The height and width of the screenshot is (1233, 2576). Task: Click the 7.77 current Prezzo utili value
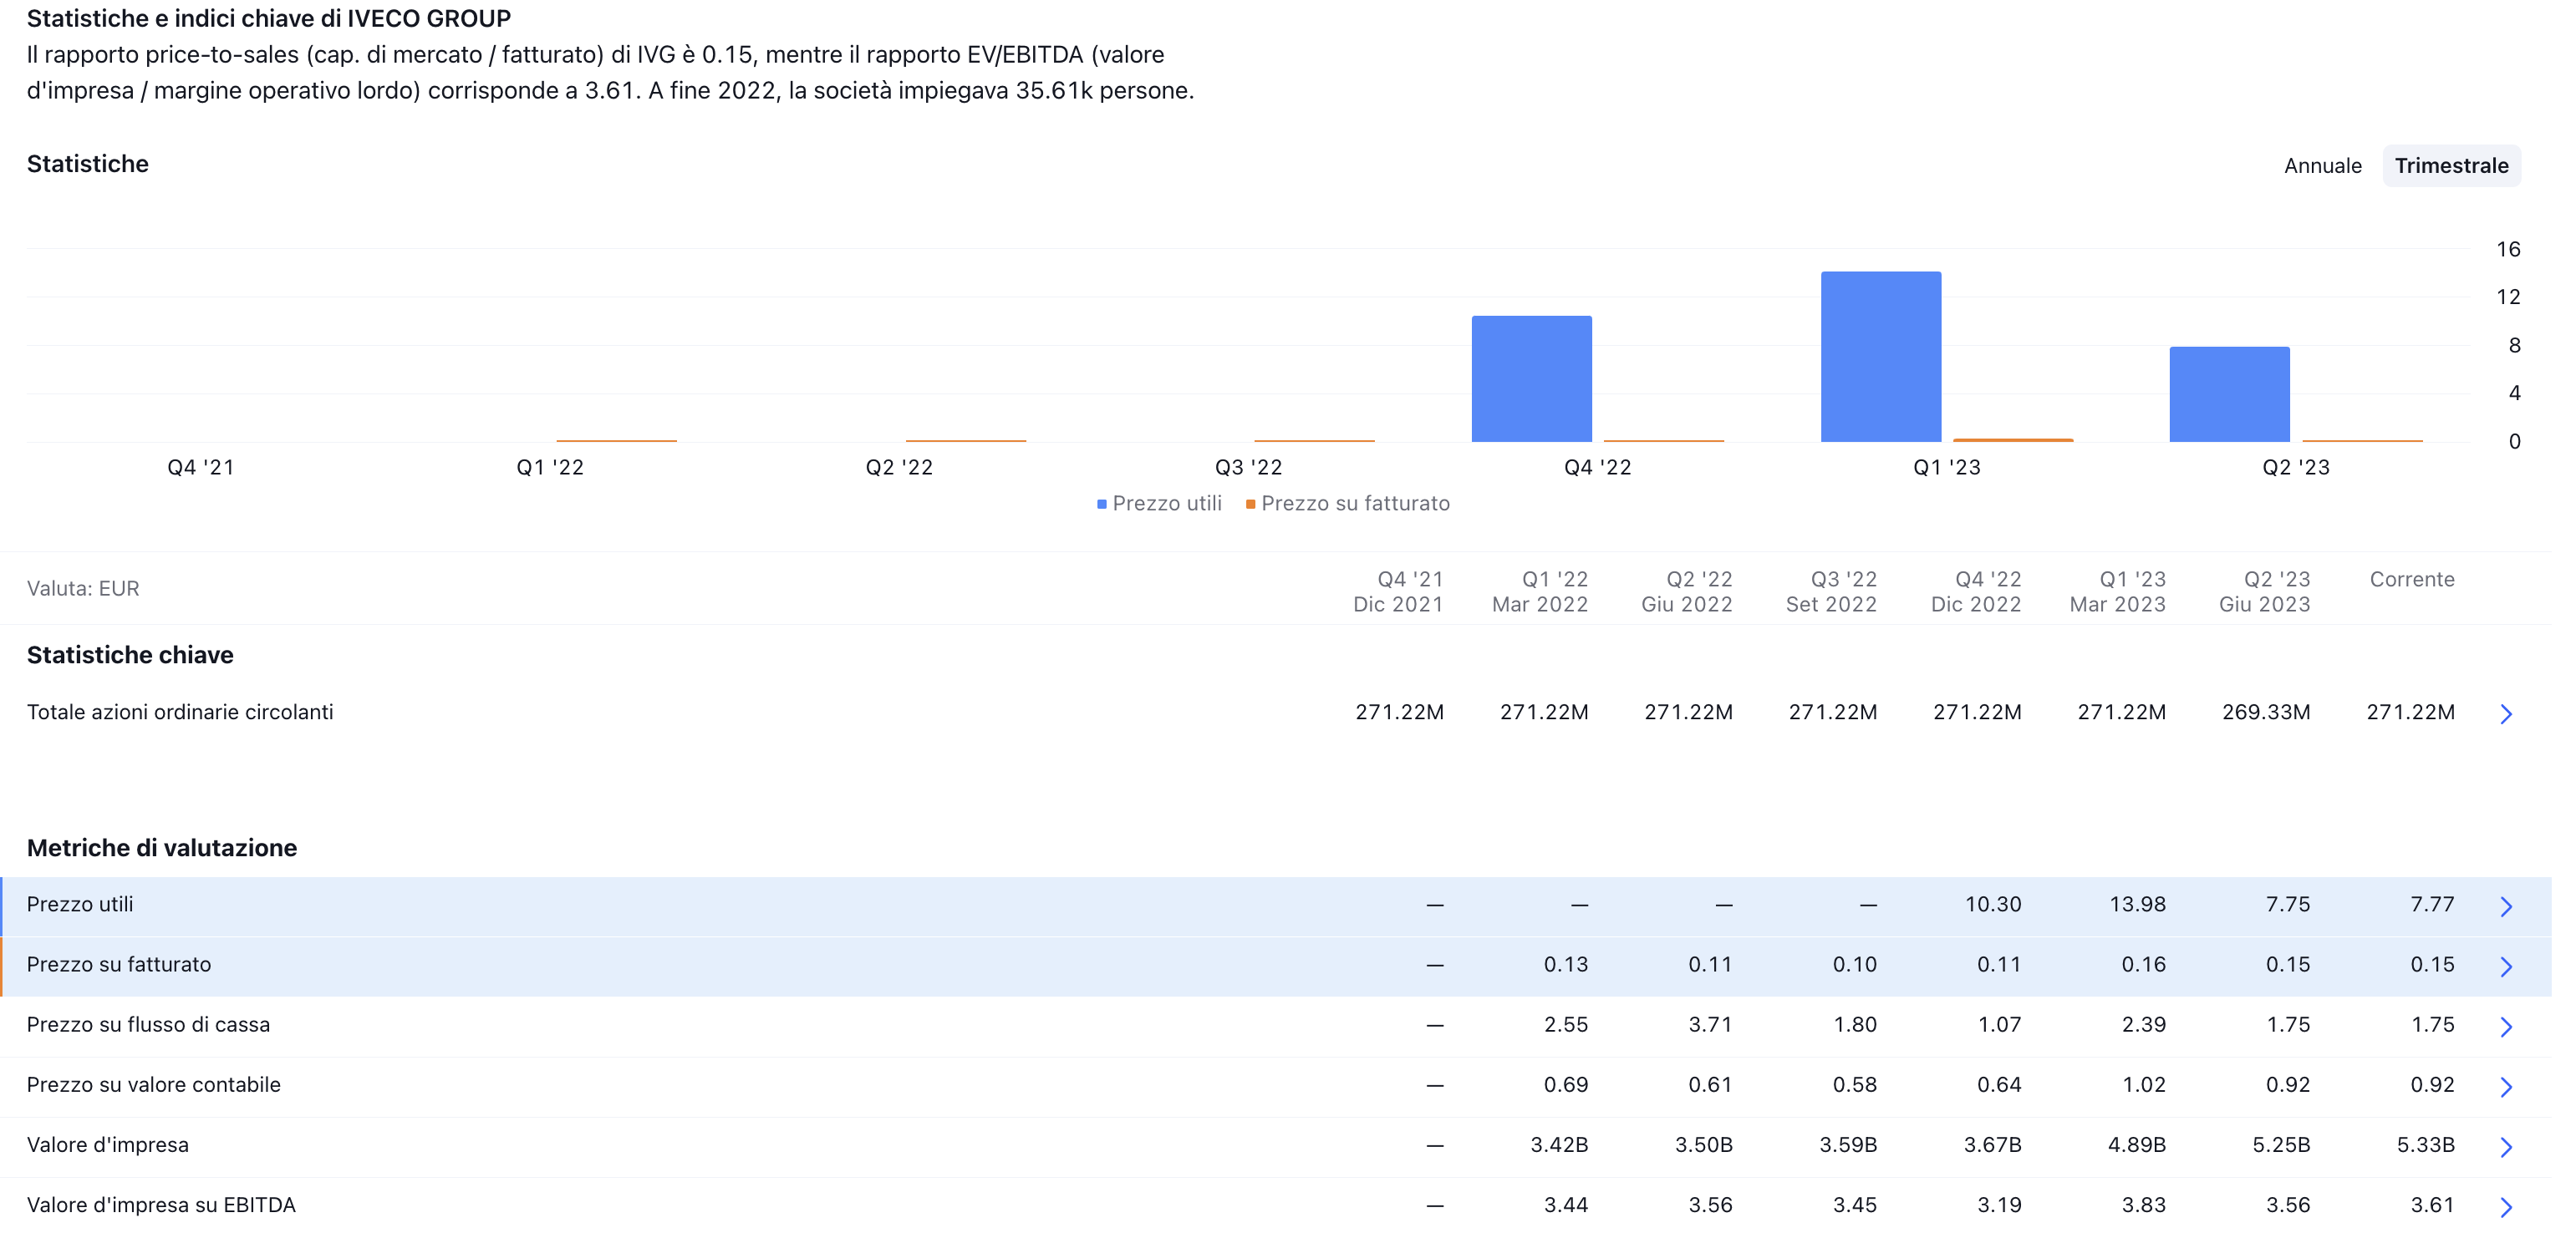click(x=2432, y=904)
